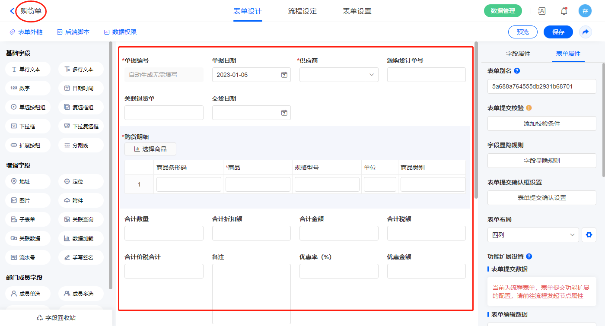Click the notification bell icon

point(564,11)
